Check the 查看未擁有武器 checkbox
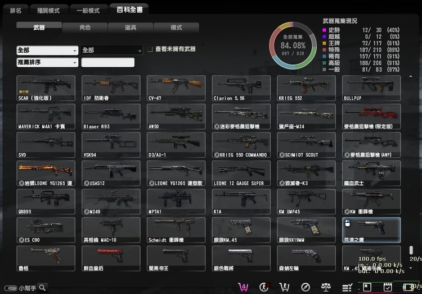Viewport: 422px width, 294px height. tap(150, 49)
